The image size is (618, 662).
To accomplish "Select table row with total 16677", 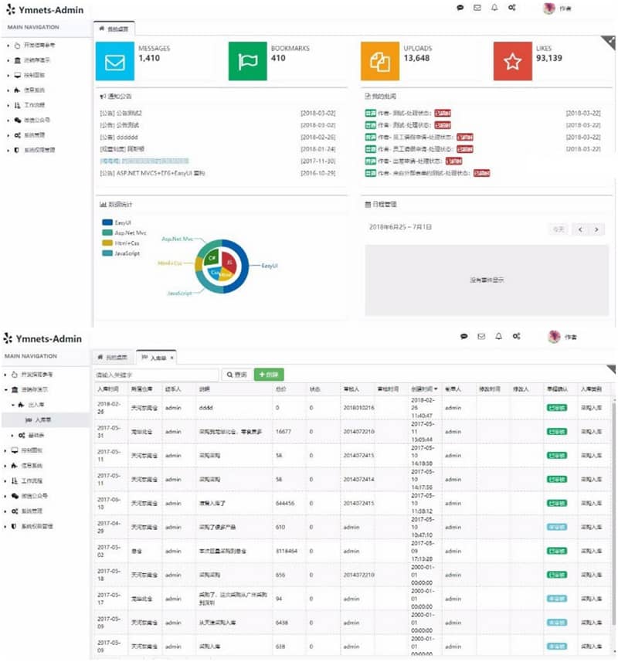I will click(353, 432).
